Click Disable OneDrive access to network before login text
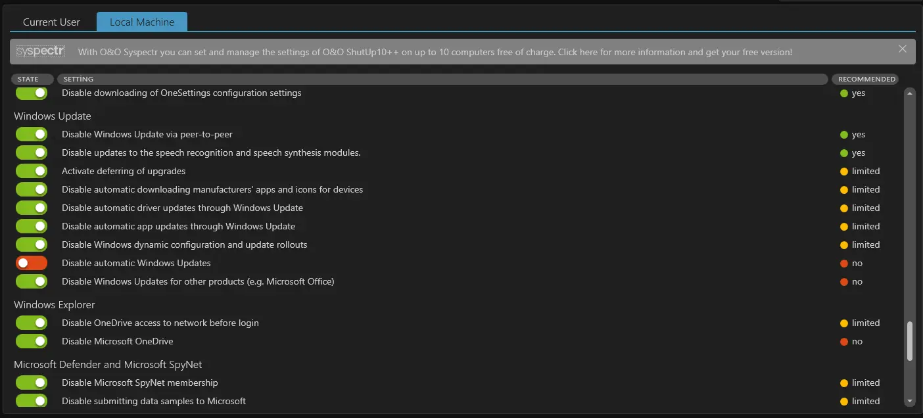923x418 pixels. pyautogui.click(x=160, y=323)
